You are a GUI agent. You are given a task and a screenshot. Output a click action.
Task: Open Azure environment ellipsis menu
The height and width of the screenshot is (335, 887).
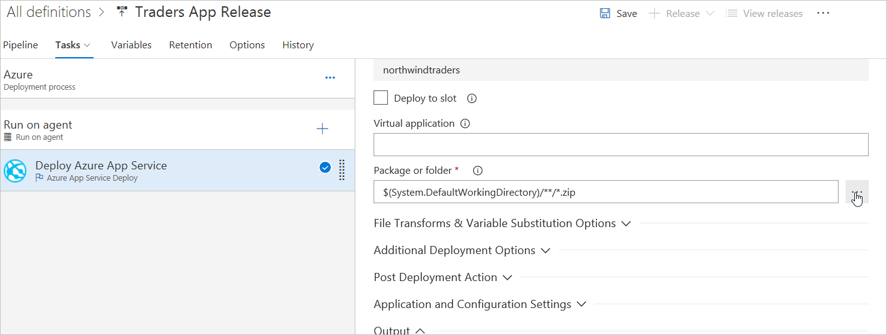330,78
